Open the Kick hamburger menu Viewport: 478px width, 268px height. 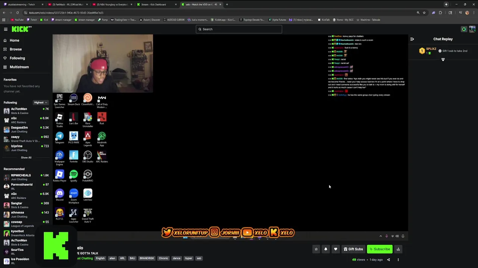(x=6, y=29)
